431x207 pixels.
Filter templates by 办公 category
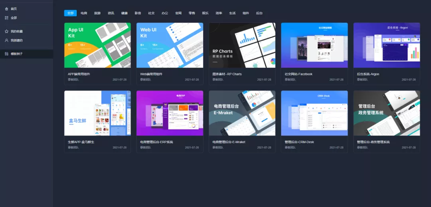click(165, 13)
